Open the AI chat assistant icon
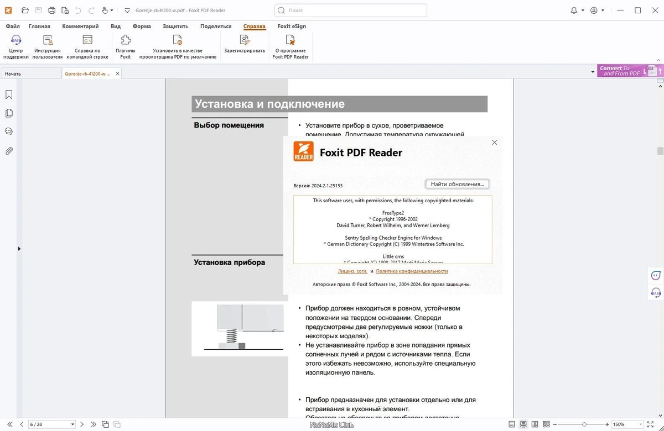The height and width of the screenshot is (431, 664). click(x=656, y=275)
